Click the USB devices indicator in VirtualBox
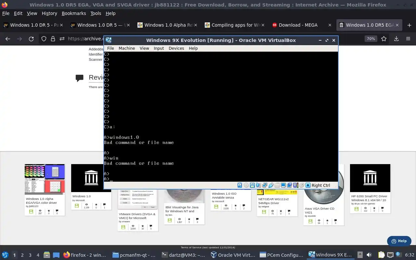 271,185
